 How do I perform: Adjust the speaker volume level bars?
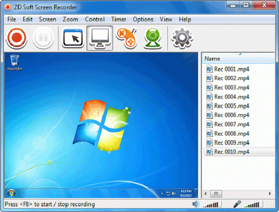click(x=212, y=205)
